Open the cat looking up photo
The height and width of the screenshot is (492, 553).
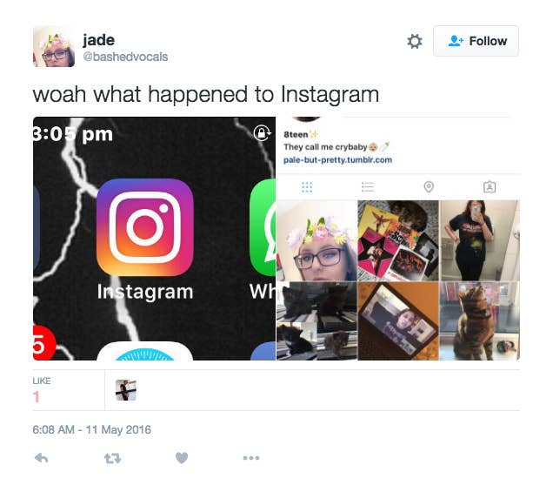(x=479, y=321)
